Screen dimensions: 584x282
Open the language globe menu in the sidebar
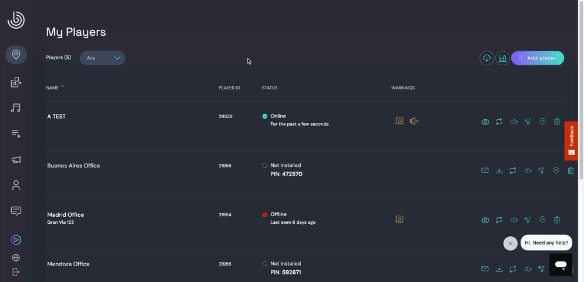pyautogui.click(x=16, y=258)
